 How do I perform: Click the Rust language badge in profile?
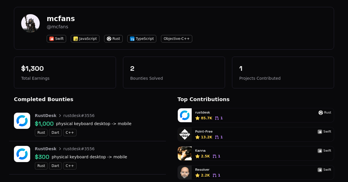point(113,39)
